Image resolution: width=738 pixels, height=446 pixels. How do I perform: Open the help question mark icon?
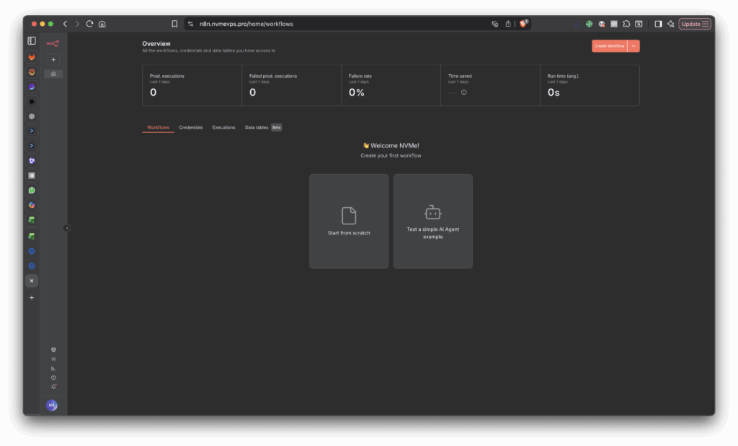[x=53, y=377]
